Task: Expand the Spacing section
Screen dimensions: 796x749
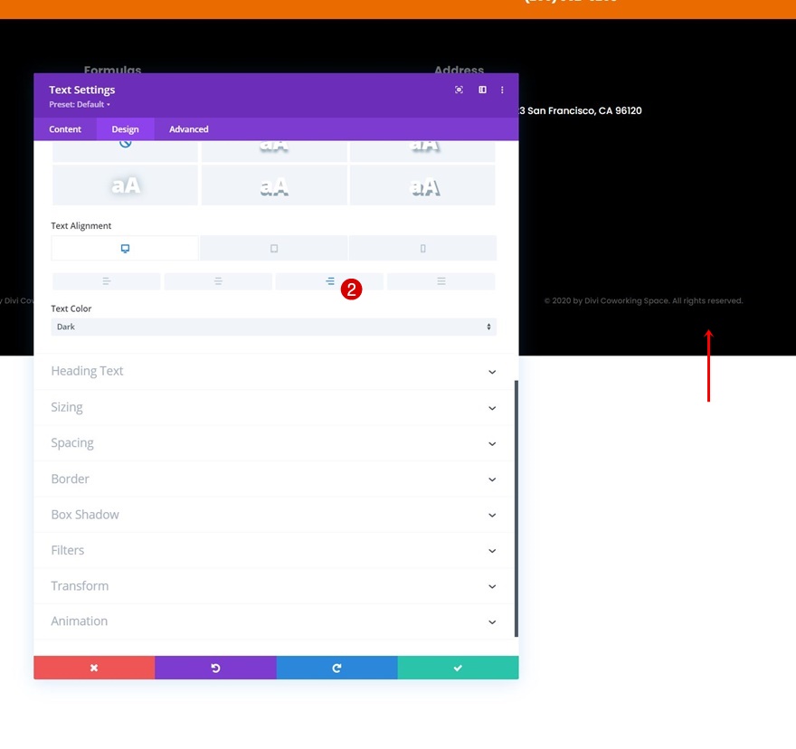Action: point(273,443)
